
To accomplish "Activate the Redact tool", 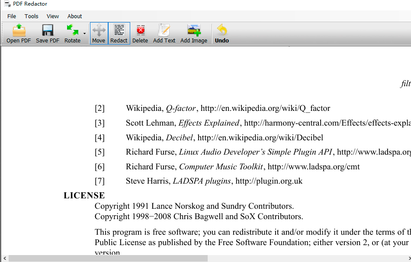I will 119,33.
